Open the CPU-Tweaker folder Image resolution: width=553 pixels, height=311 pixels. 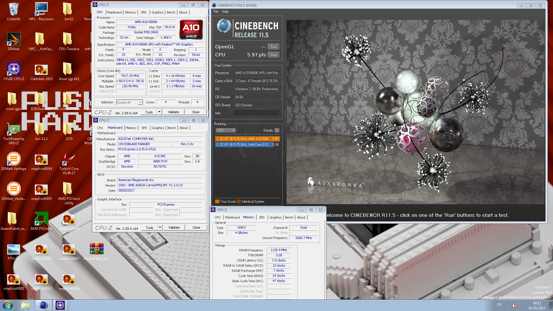click(69, 41)
